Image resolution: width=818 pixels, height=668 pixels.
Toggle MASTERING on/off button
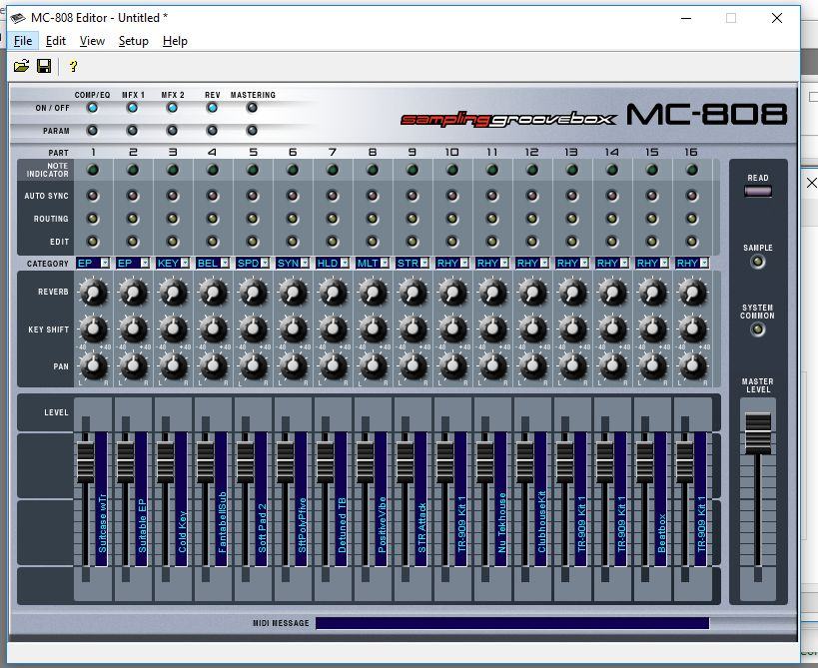pos(253,108)
